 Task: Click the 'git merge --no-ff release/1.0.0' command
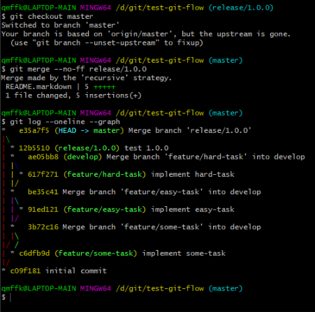click(74, 69)
